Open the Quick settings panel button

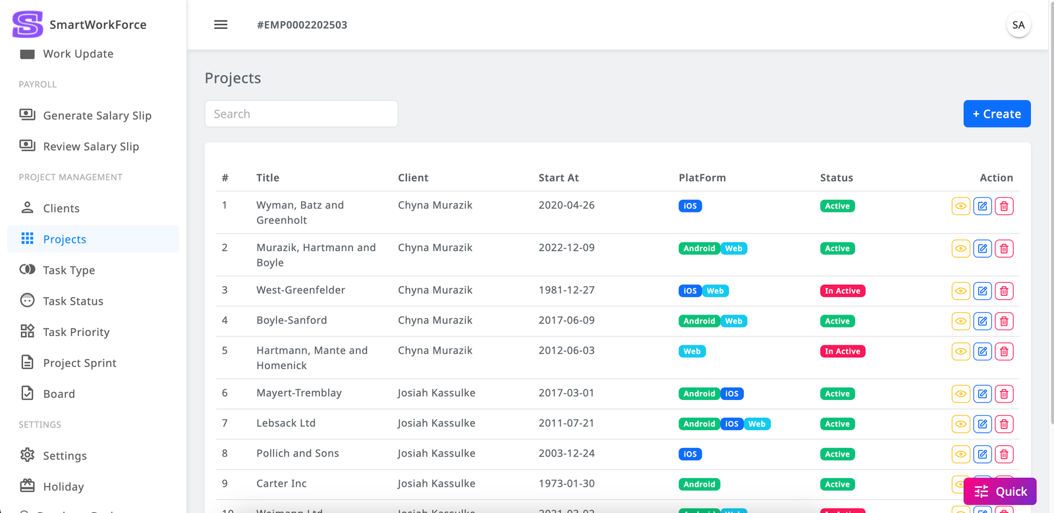[x=1000, y=491]
